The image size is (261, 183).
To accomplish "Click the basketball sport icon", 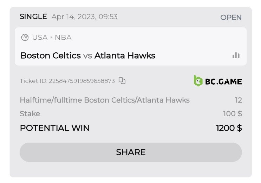I will click(25, 38).
